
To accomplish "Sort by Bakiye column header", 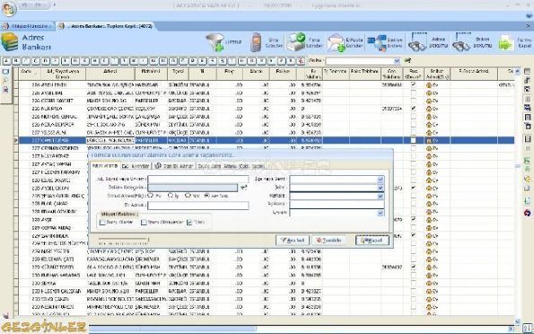I will tap(283, 74).
